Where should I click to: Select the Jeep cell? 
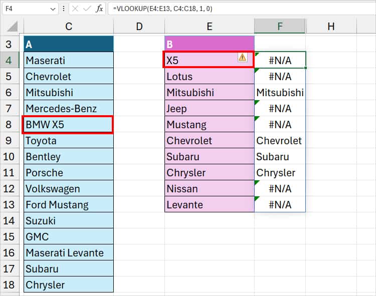tap(210, 108)
